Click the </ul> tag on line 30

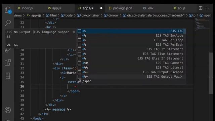64,59
